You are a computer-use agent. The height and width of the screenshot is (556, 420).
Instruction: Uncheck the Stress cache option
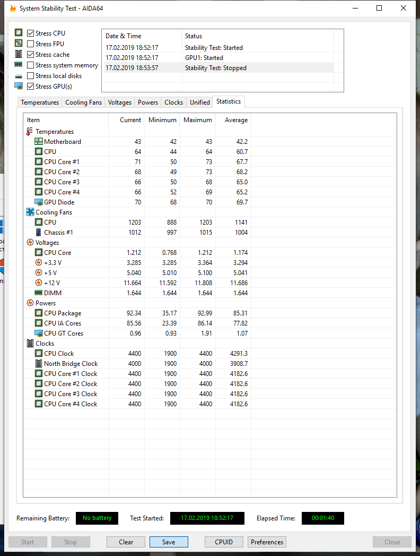tap(30, 55)
